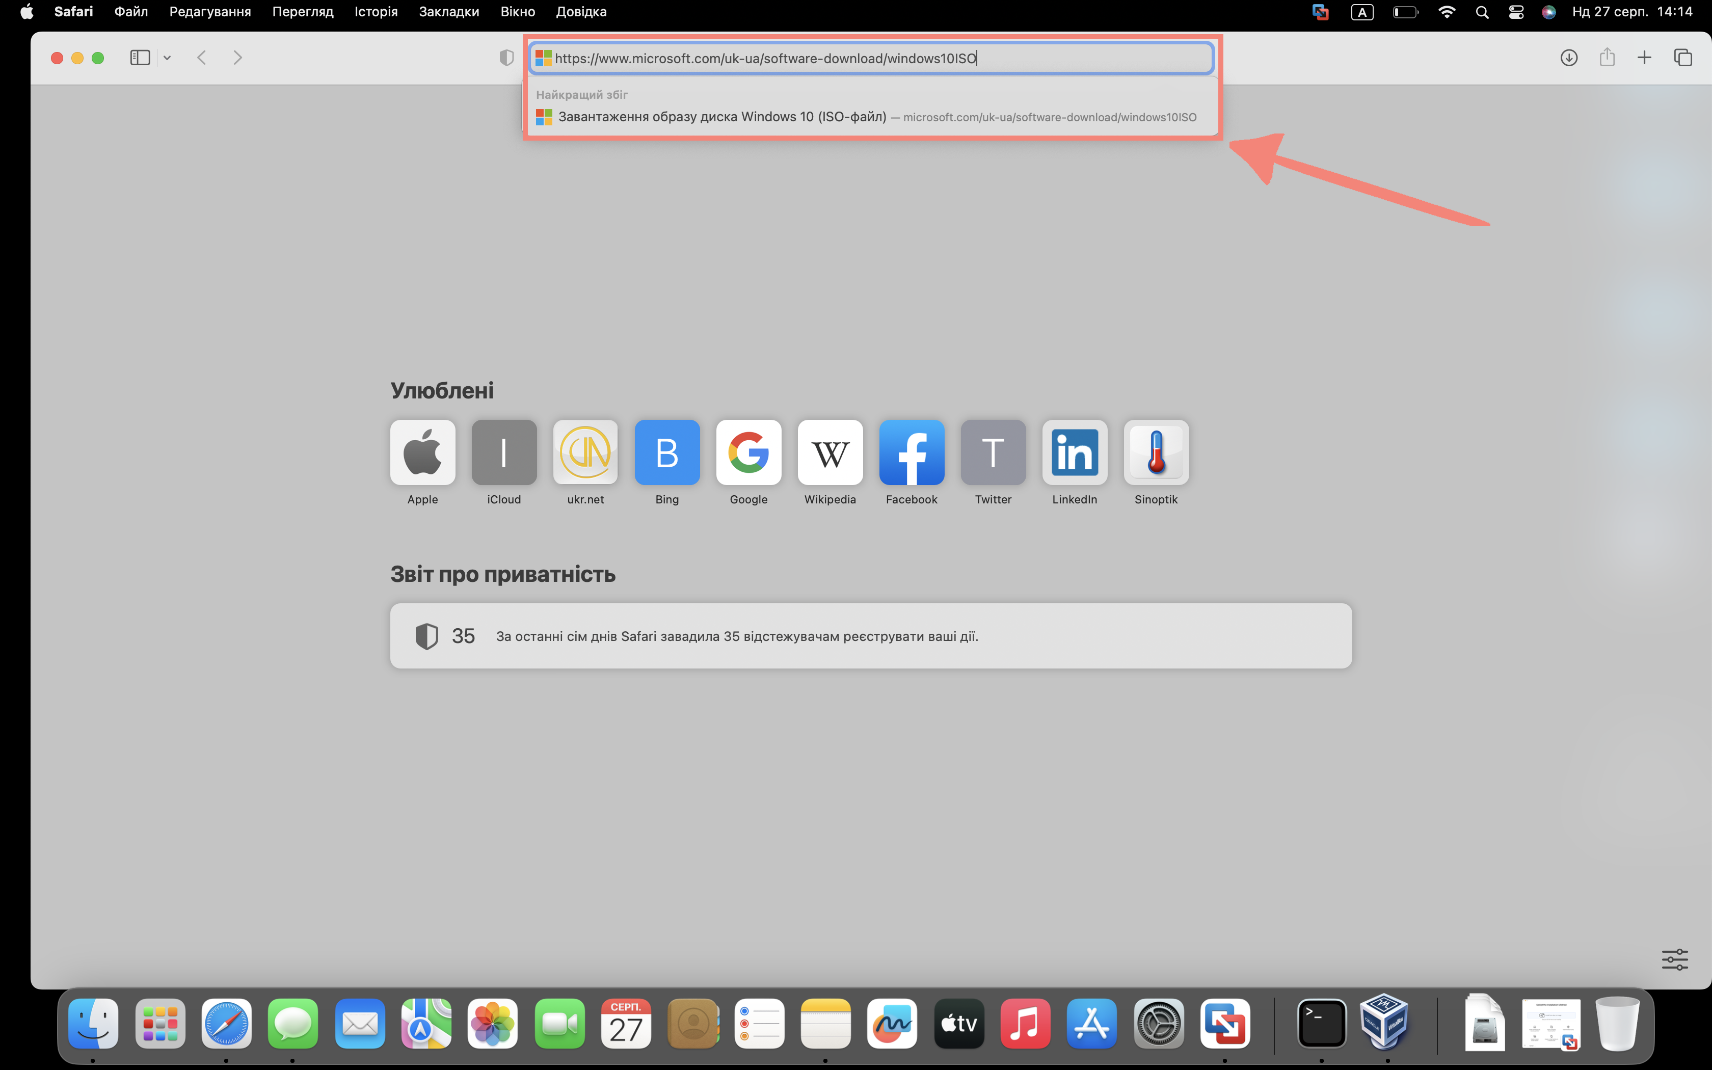The image size is (1712, 1070).
Task: Go forward with the right arrow
Action: [238, 57]
